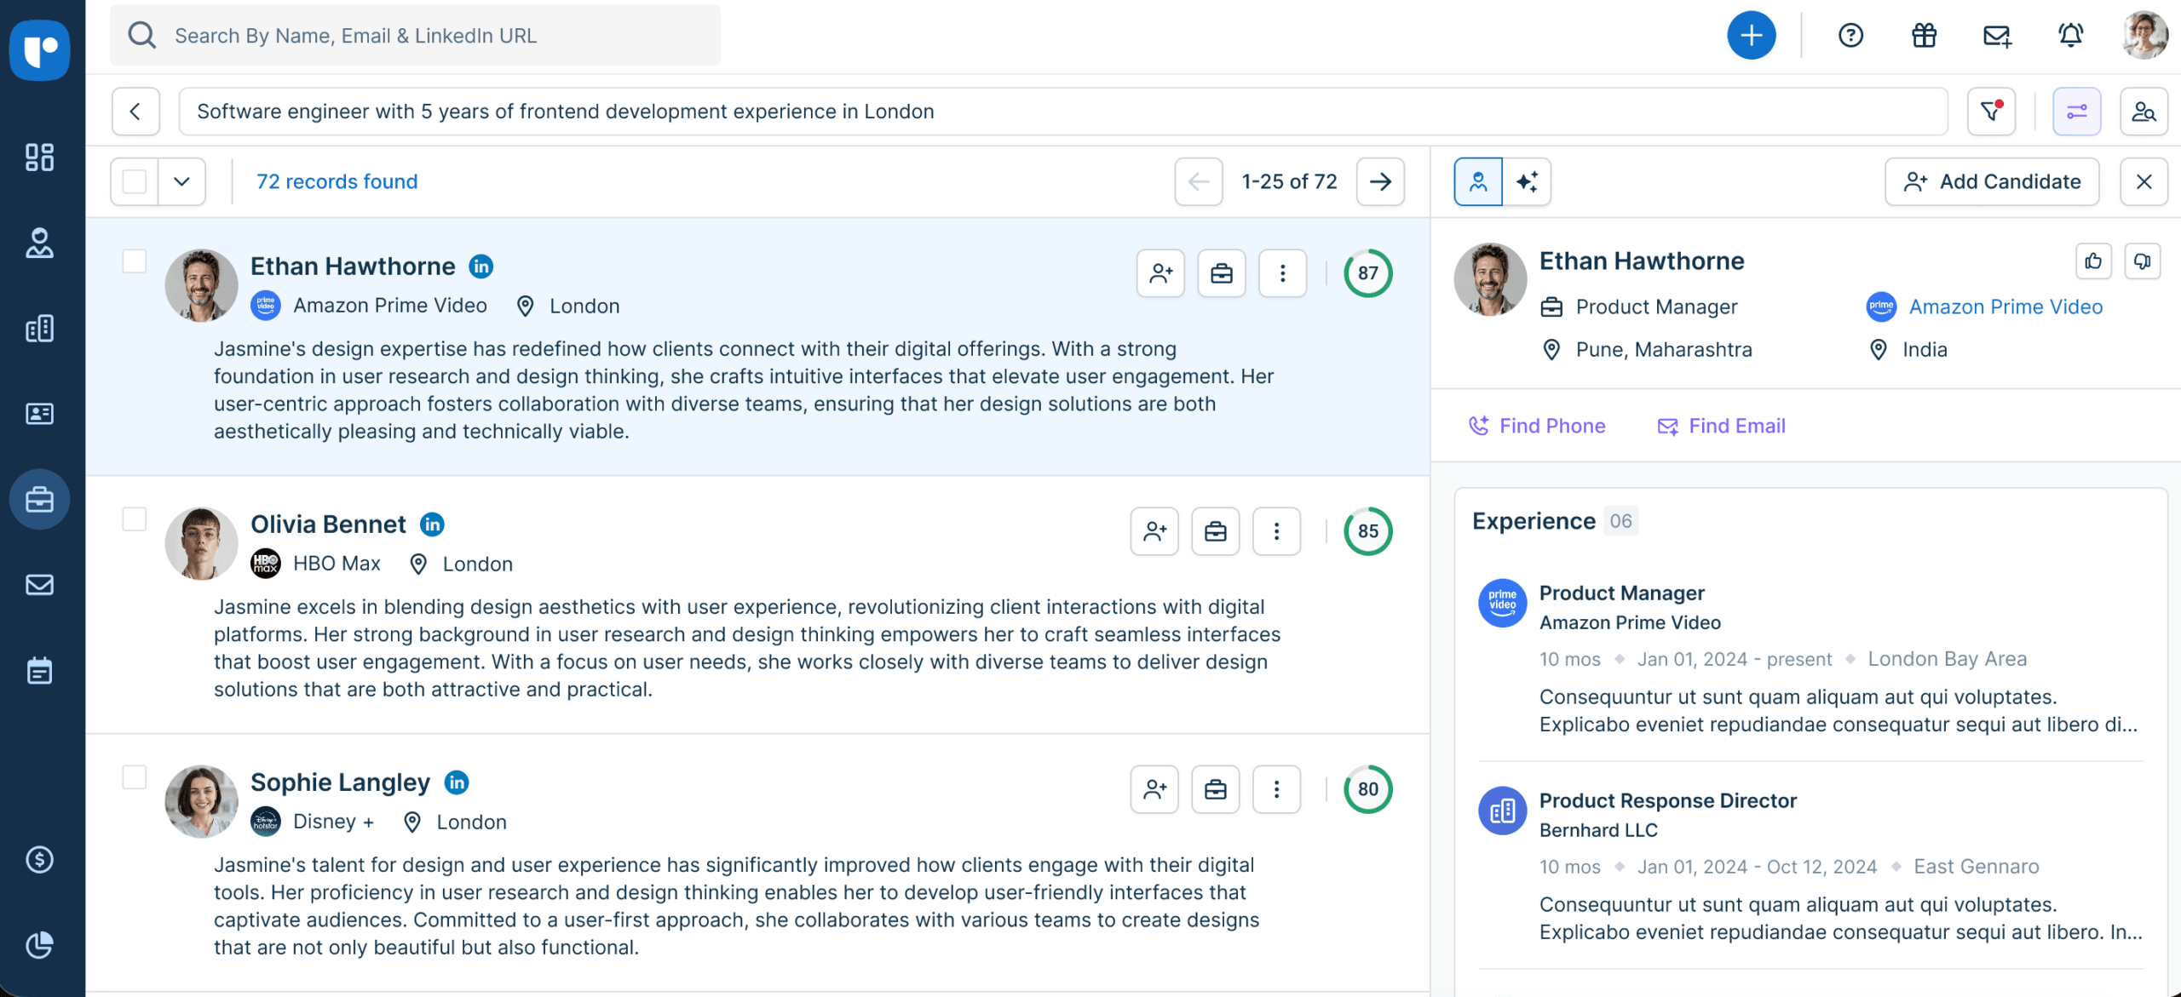Switch to the profile tab in detail panel
The width and height of the screenshot is (2181, 997).
tap(1478, 181)
